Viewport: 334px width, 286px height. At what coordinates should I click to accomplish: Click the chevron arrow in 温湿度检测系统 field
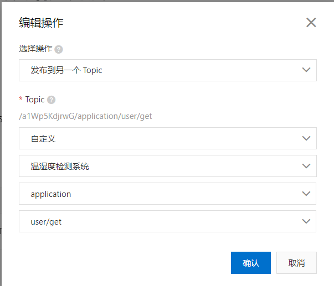pyautogui.click(x=306, y=166)
